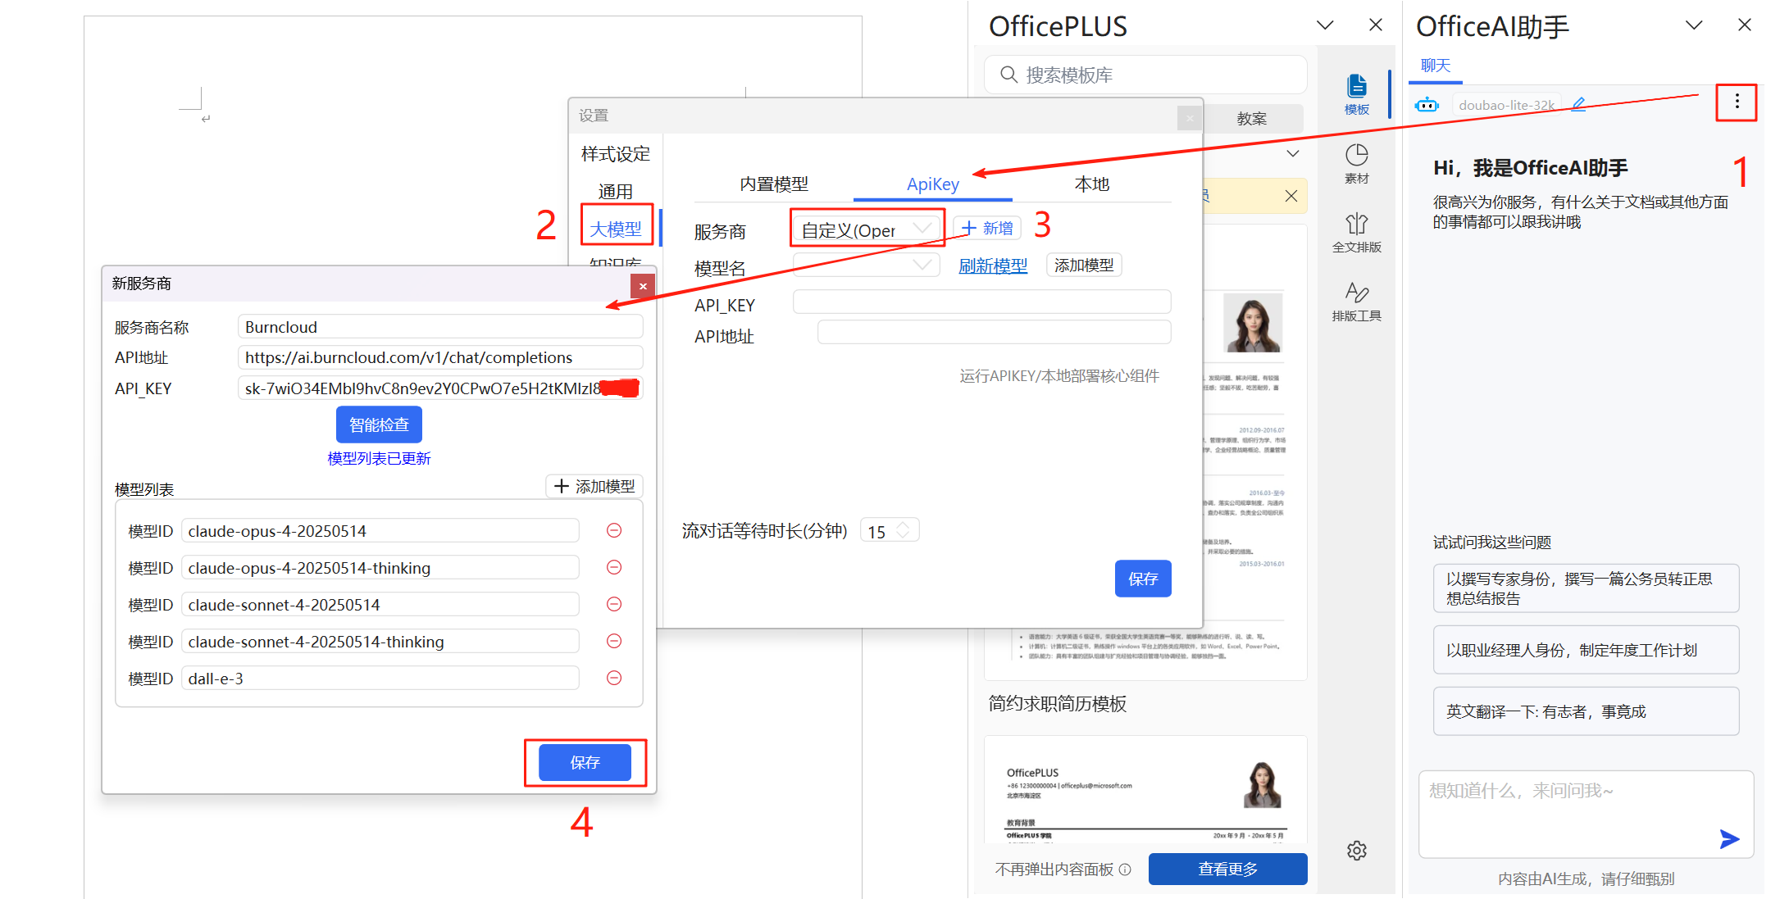
Task: Select the 教案 category tab
Action: [x=1251, y=118]
